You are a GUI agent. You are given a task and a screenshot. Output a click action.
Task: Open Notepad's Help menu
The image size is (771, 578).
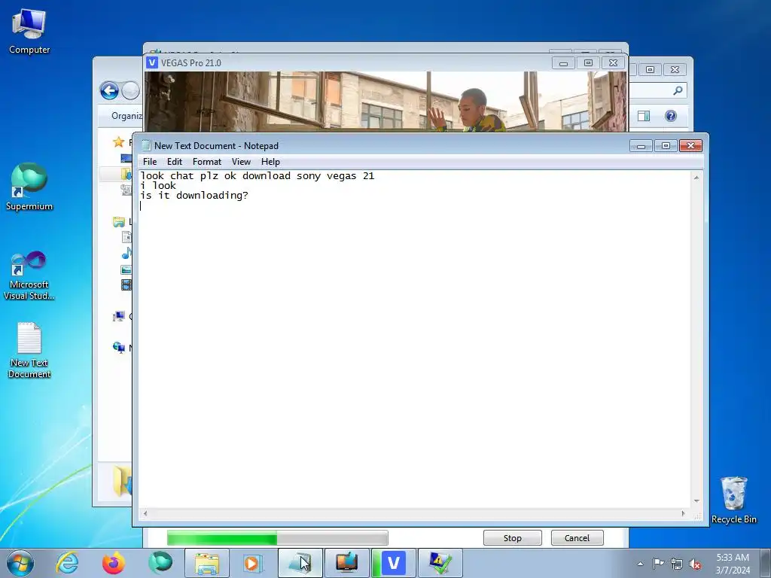[270, 162]
